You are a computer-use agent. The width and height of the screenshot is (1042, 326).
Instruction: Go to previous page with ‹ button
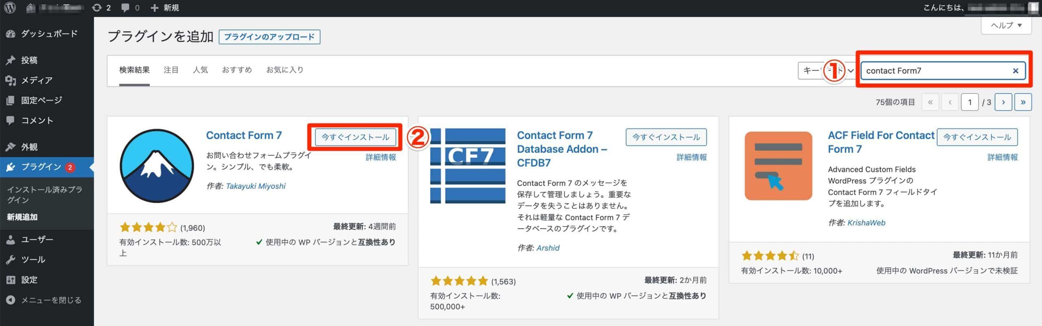[x=950, y=102]
